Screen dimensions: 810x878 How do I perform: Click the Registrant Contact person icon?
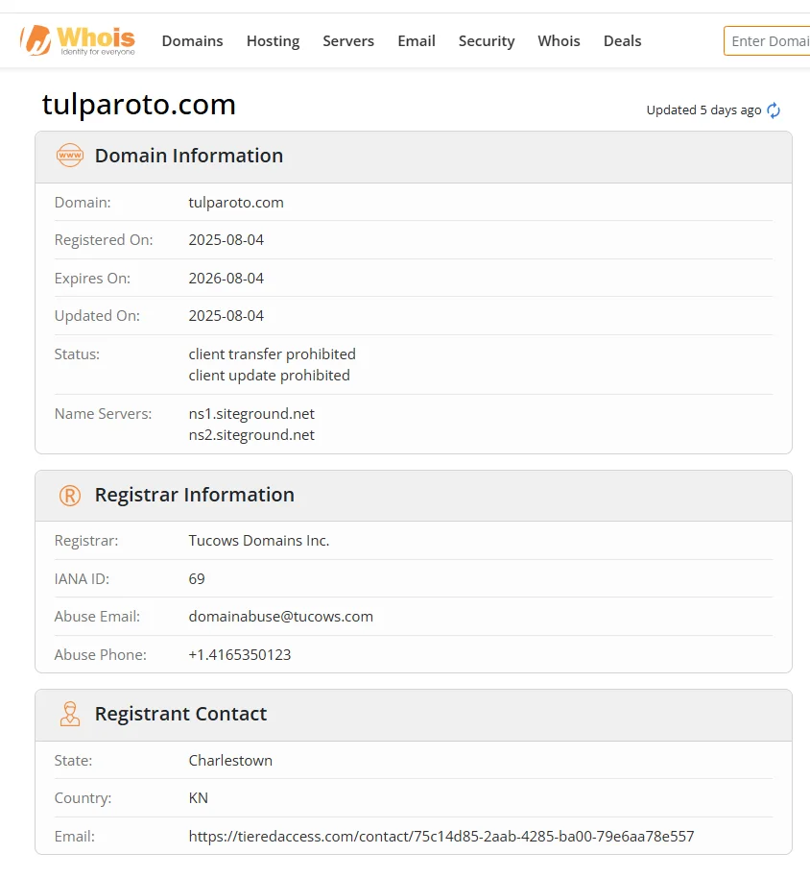(x=70, y=714)
